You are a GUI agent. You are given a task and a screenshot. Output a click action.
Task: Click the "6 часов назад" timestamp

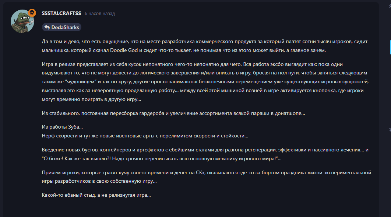coord(99,14)
